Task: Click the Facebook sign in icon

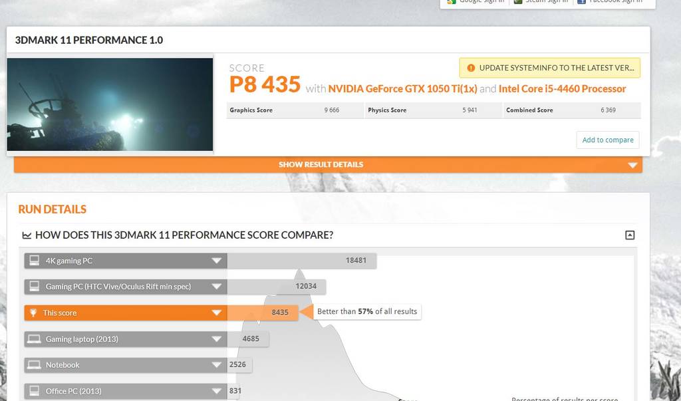Action: click(581, 2)
